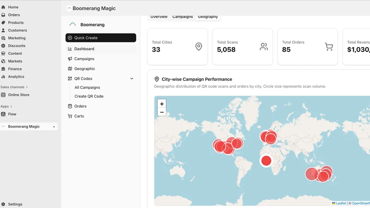Click the Boomerang logo icon
This screenshot has height=208, width=370.
[73, 24]
